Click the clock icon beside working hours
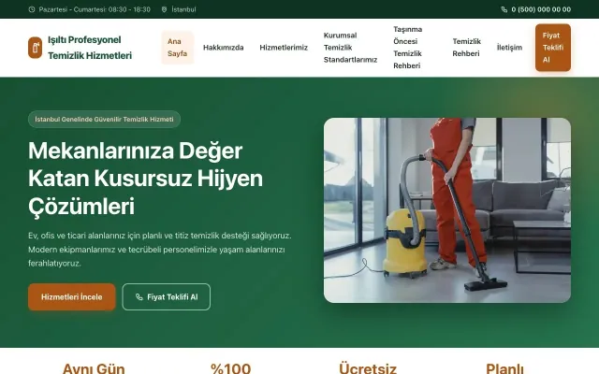 [x=32, y=9]
